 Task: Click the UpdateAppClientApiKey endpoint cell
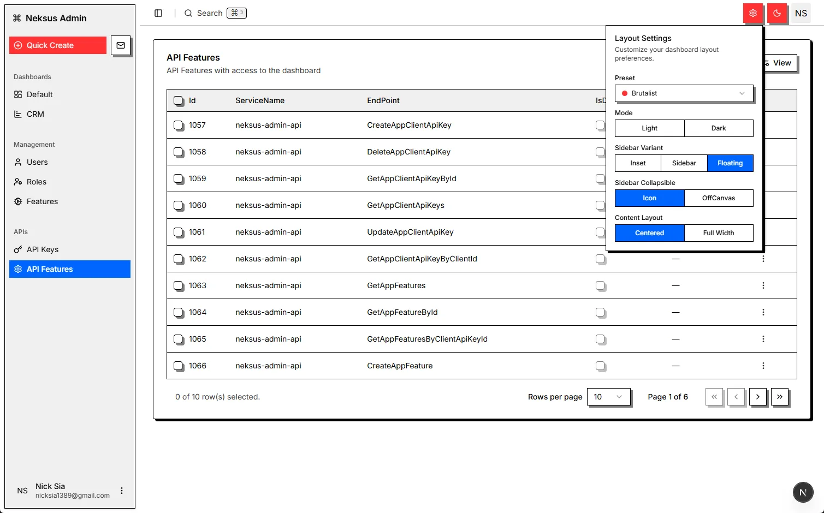(411, 232)
